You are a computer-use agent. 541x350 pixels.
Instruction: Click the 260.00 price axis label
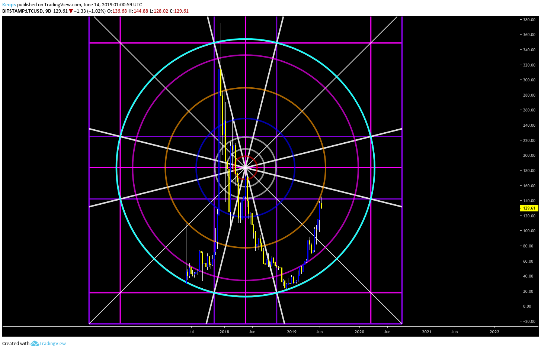529,110
